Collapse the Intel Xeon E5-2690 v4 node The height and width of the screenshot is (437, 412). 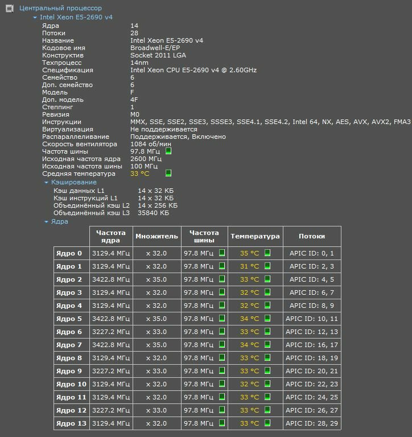35,17
